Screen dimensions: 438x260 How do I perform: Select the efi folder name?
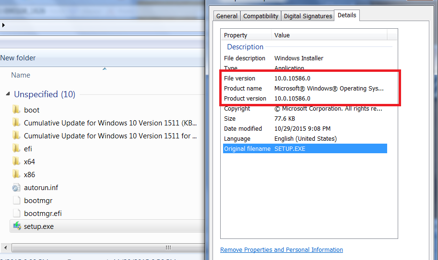point(28,149)
